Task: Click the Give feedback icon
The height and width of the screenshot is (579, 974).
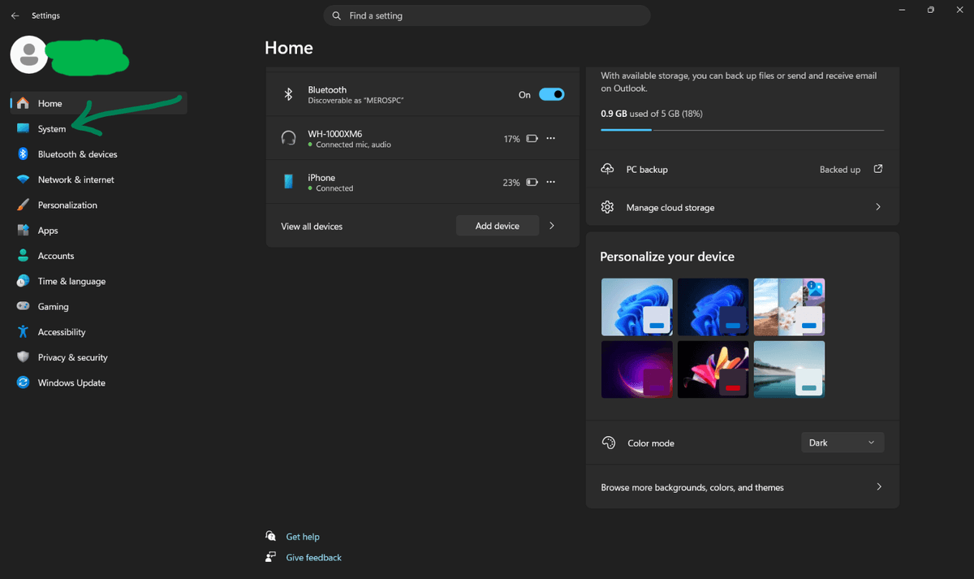Action: tap(271, 557)
